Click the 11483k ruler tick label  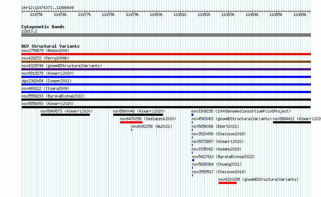click(x=228, y=14)
